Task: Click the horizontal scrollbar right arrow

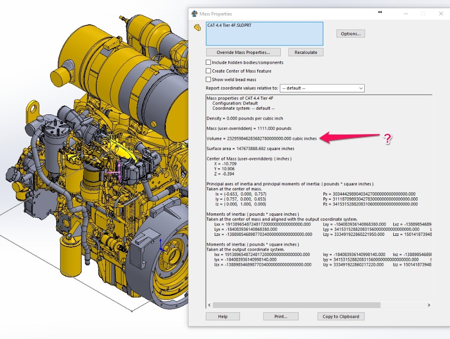Action: coord(429,305)
